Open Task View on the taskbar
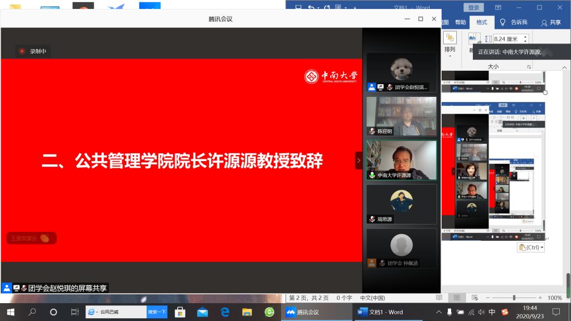Screen dimensions: 571x321 tap(75, 312)
